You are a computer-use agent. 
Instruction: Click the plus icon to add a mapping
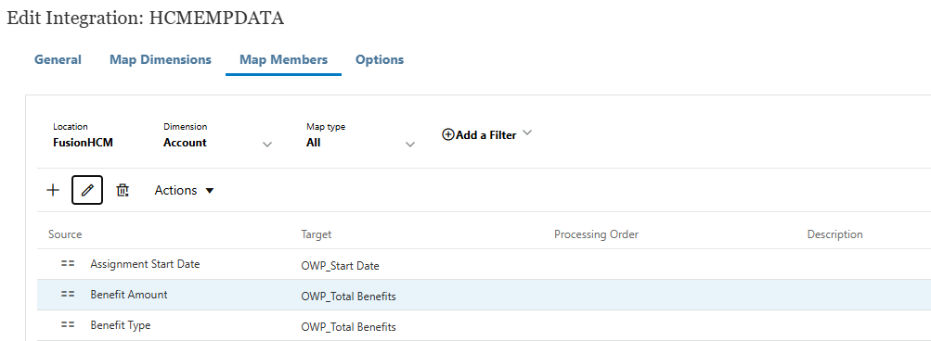(x=53, y=190)
